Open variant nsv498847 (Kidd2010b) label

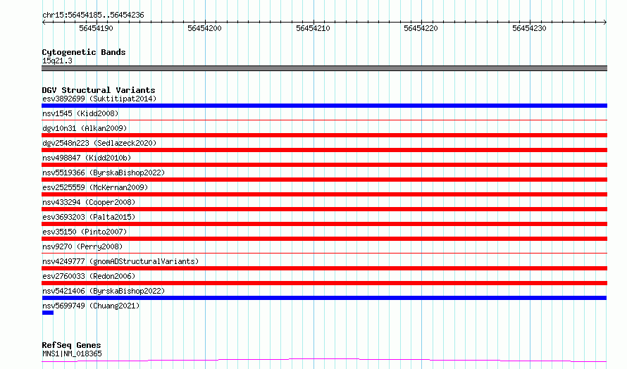click(87, 158)
